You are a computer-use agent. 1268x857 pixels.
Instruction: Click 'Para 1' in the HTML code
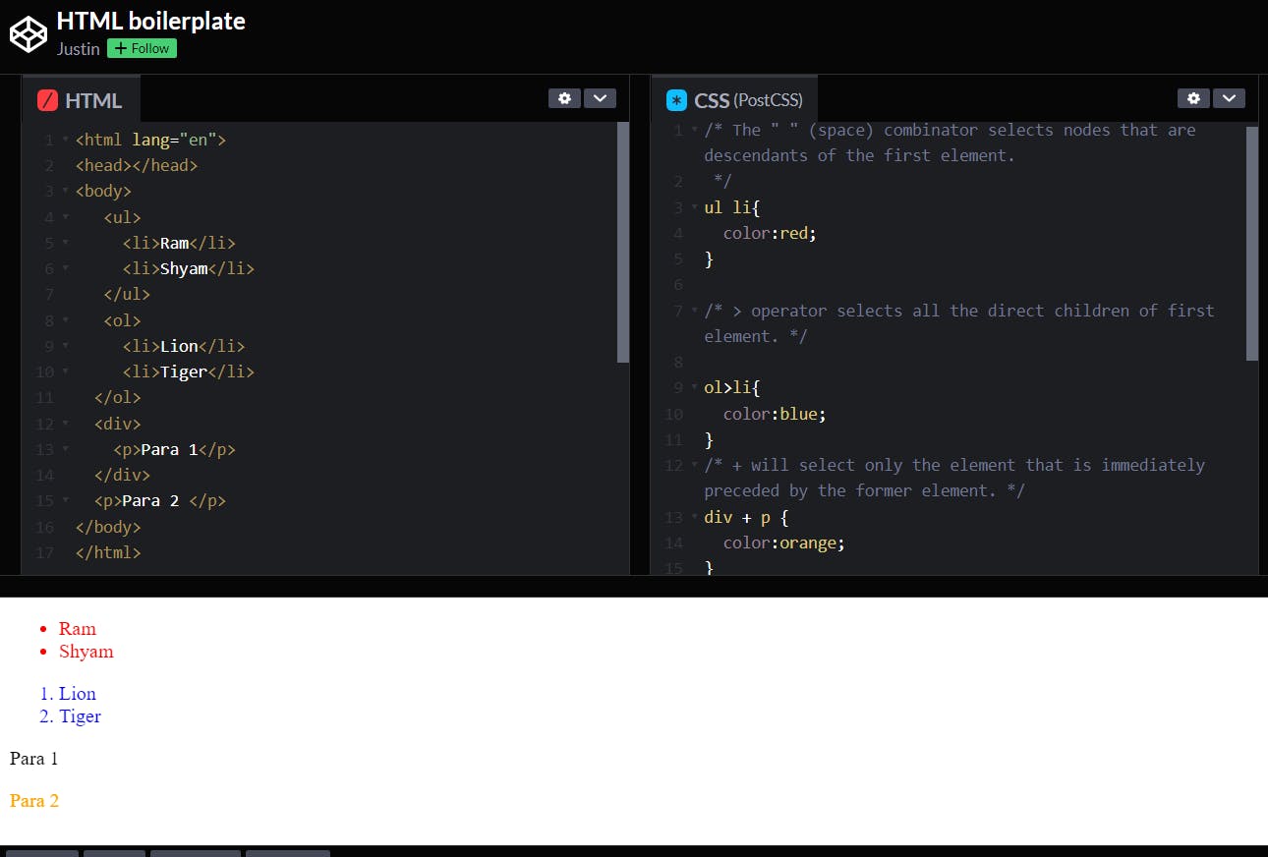169,449
